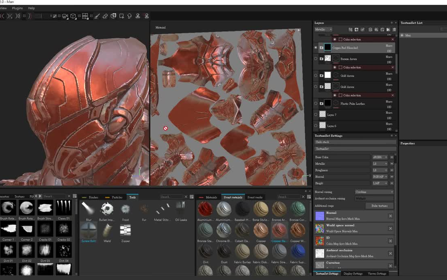
Task: Open the Smart masks shelf tab
Action: (x=255, y=197)
